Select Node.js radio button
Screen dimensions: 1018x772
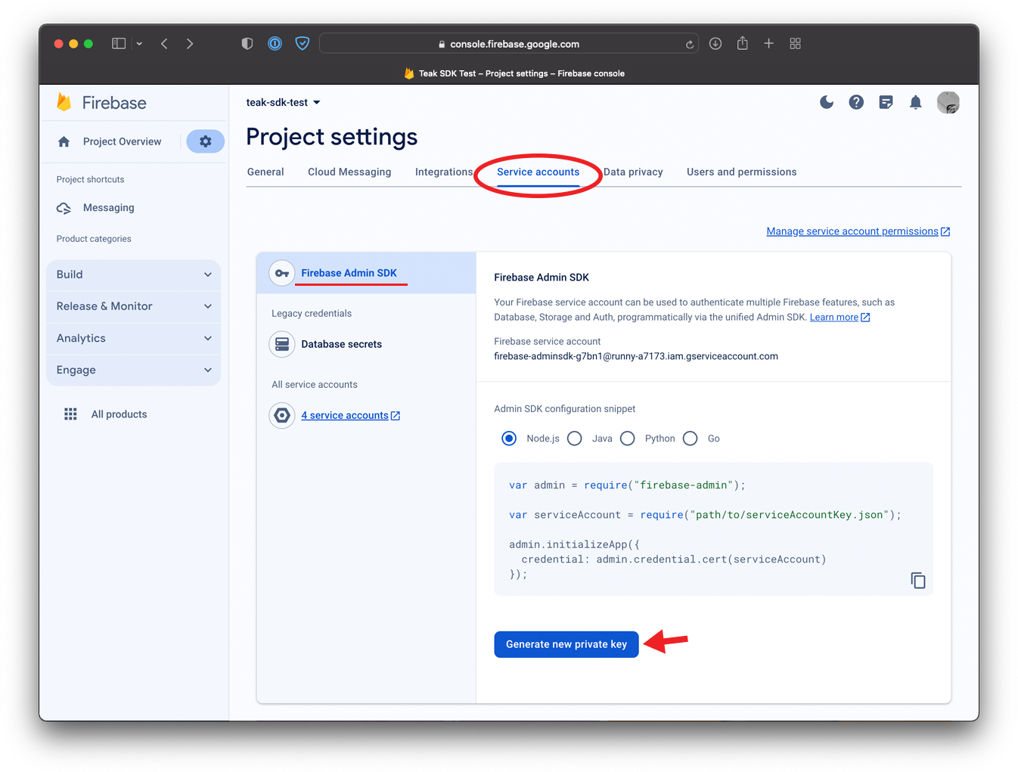[509, 439]
